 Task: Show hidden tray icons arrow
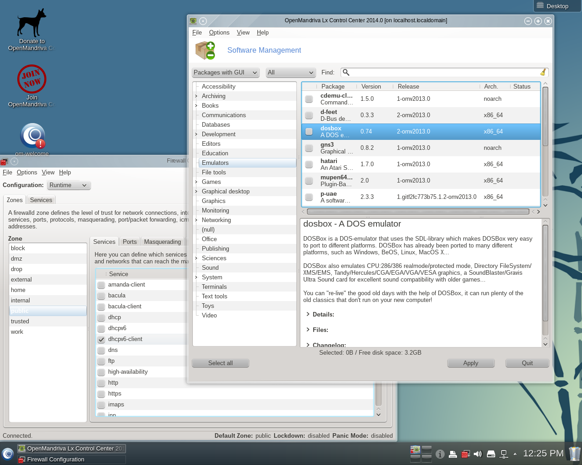tap(515, 454)
